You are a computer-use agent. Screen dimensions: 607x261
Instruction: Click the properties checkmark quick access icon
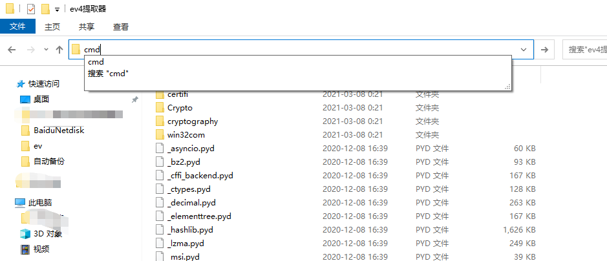[31, 9]
